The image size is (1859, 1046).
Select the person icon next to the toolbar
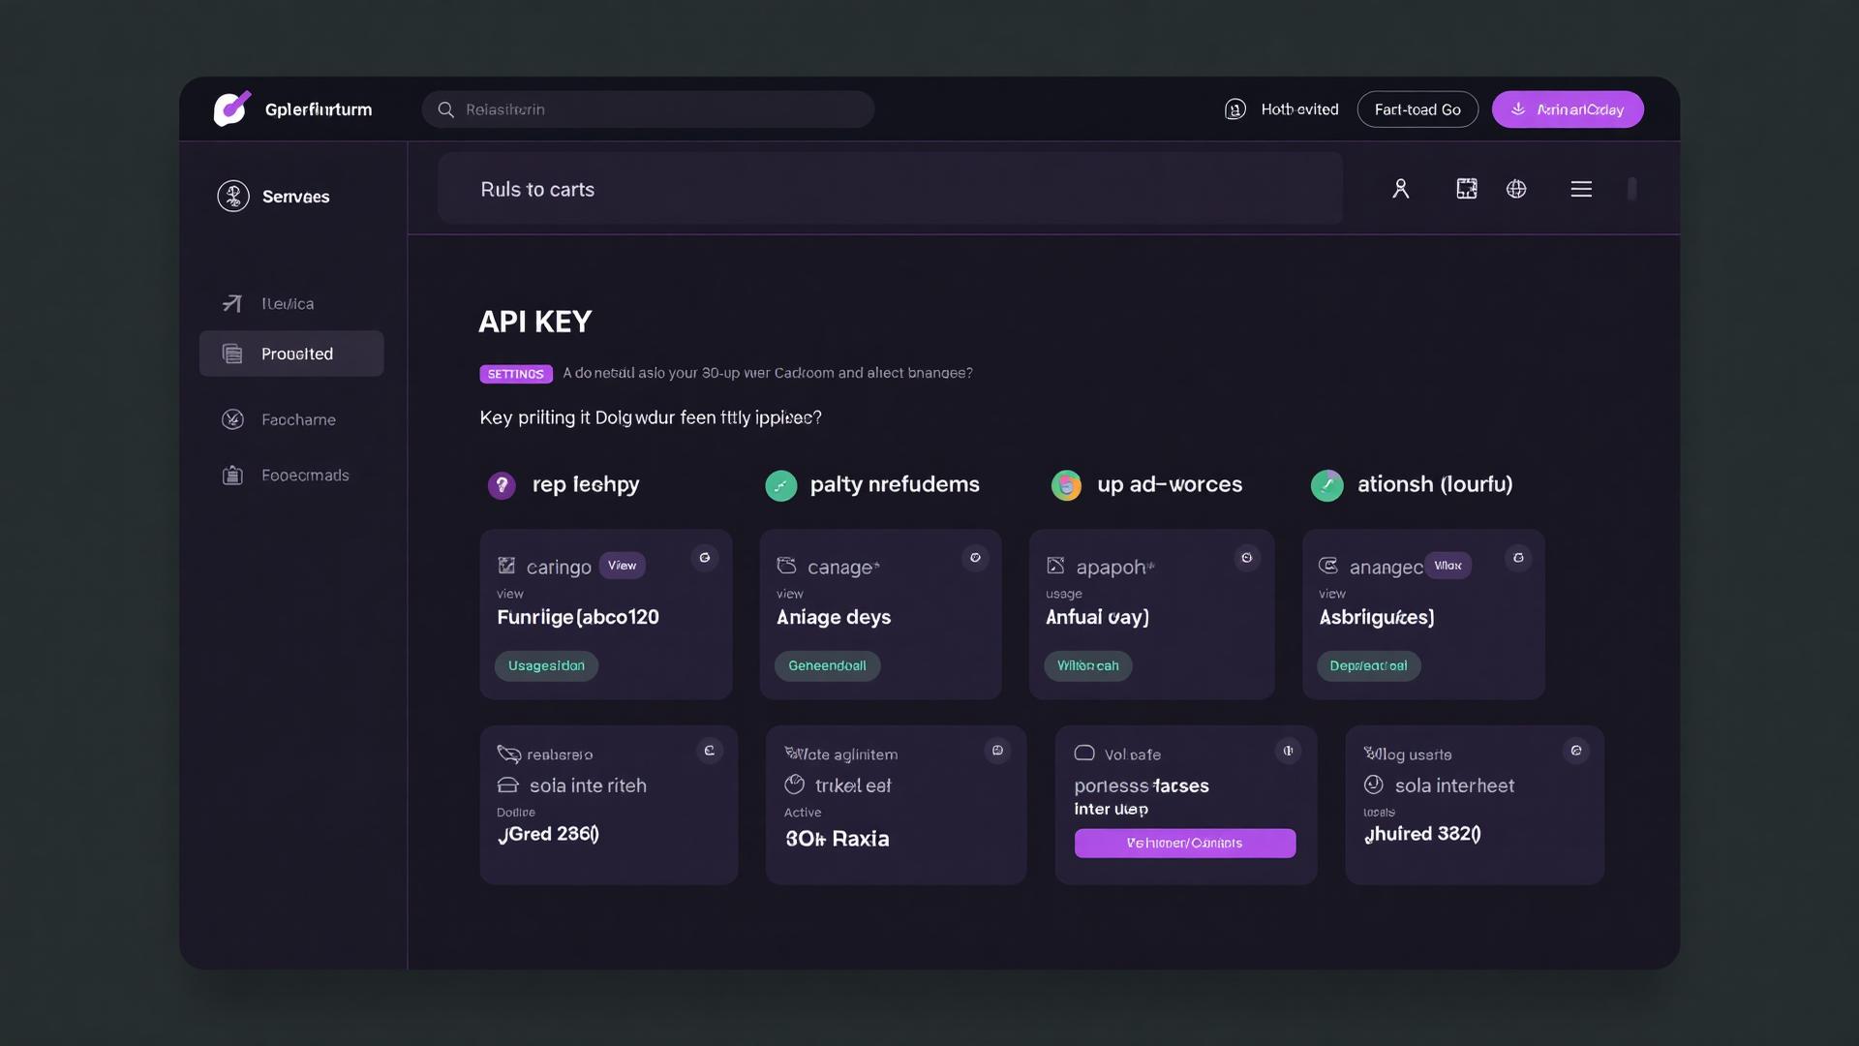pyautogui.click(x=1401, y=189)
